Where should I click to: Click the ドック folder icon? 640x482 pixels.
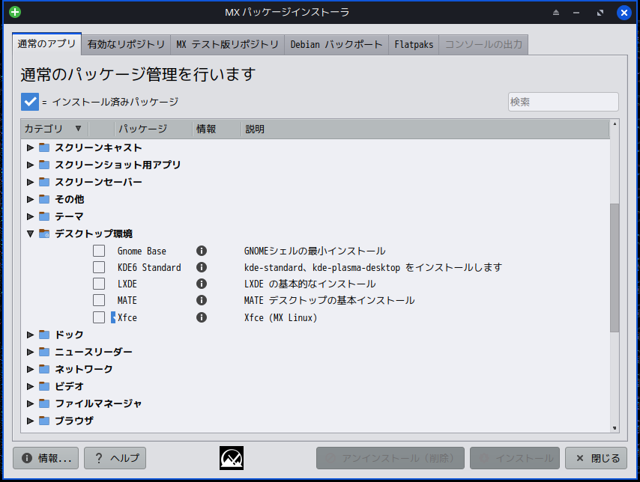pos(44,335)
